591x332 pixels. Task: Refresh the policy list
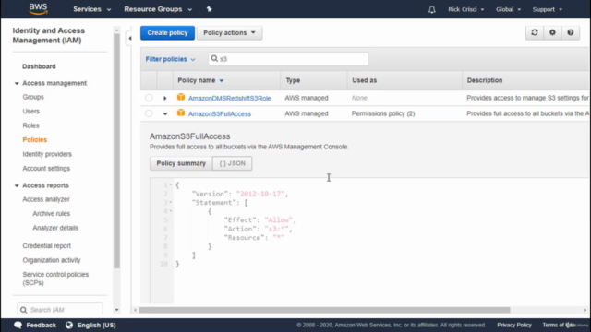[x=535, y=33]
